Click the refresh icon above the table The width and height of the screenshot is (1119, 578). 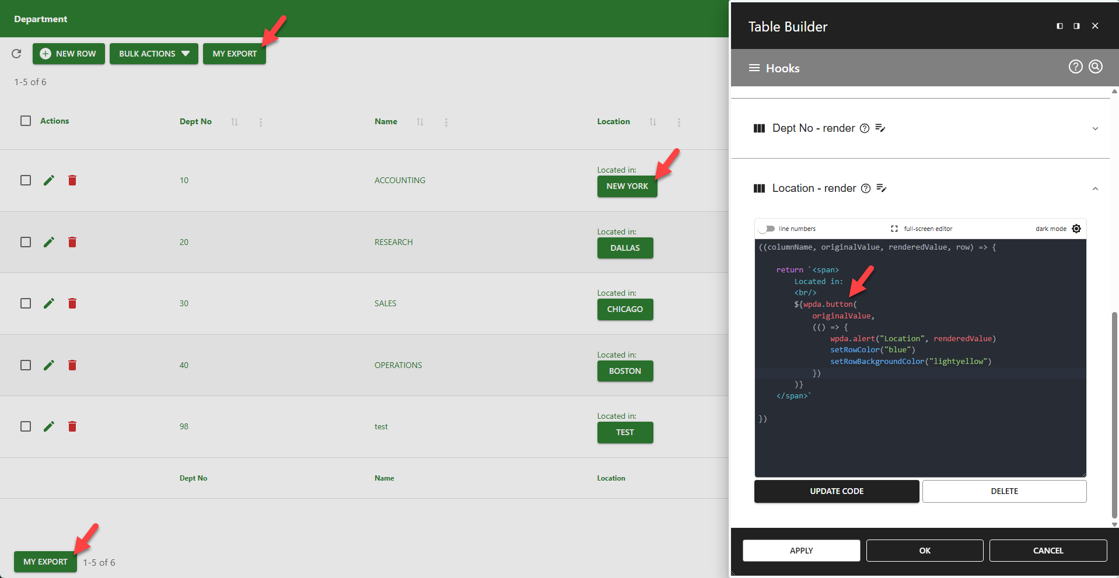[x=16, y=54]
